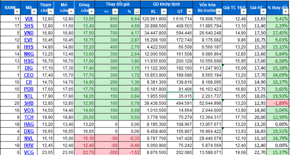Open the NVL stock link
Screen dimensions: 290x155
click(29, 138)
